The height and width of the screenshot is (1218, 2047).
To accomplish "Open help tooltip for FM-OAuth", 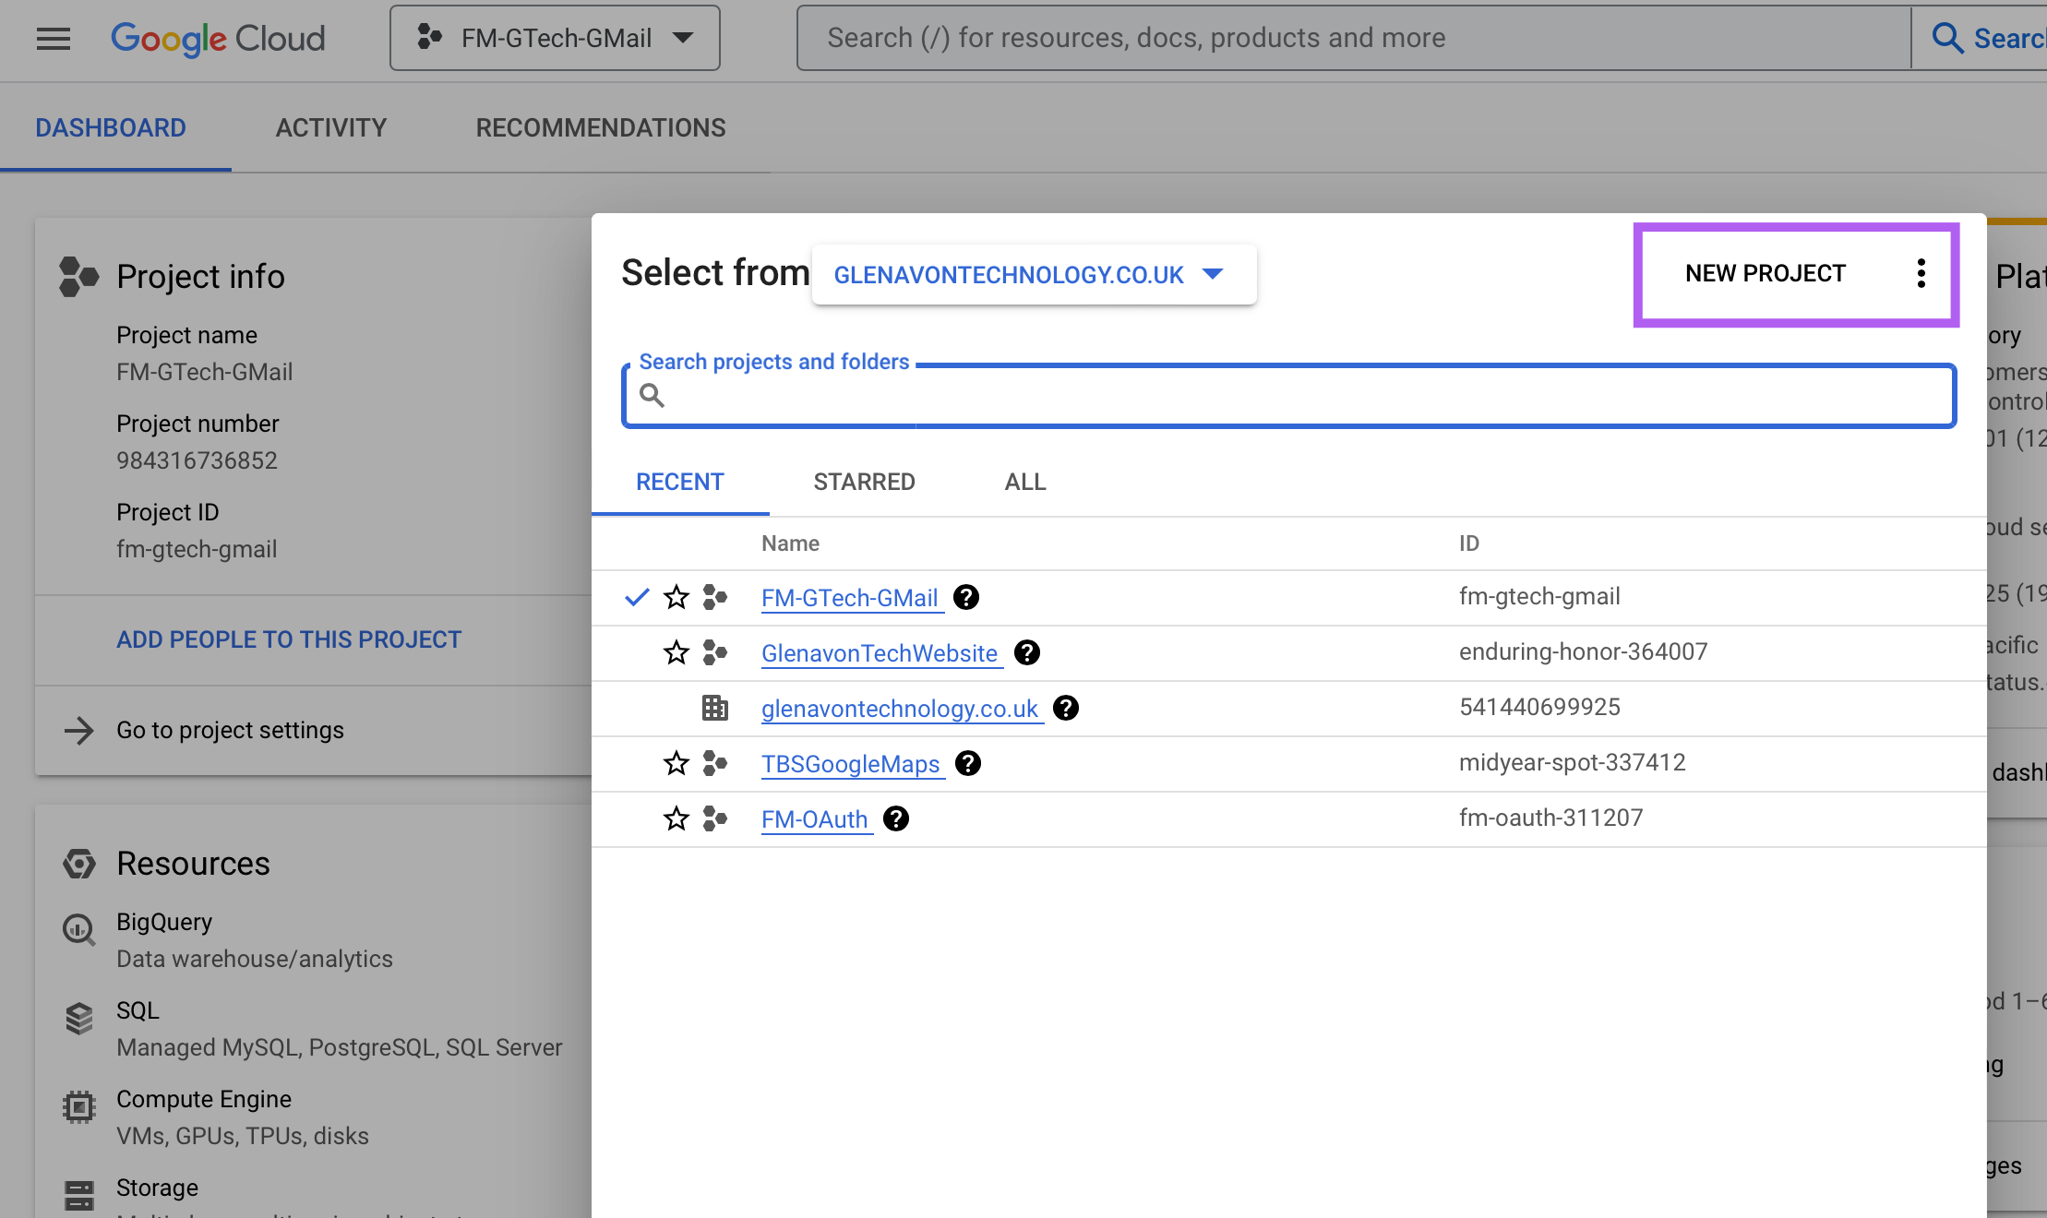I will click(x=896, y=818).
